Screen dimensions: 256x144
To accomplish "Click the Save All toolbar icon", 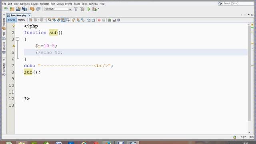I will click(x=24, y=9).
